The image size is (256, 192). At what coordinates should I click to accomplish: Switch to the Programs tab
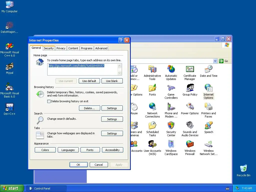[87, 48]
